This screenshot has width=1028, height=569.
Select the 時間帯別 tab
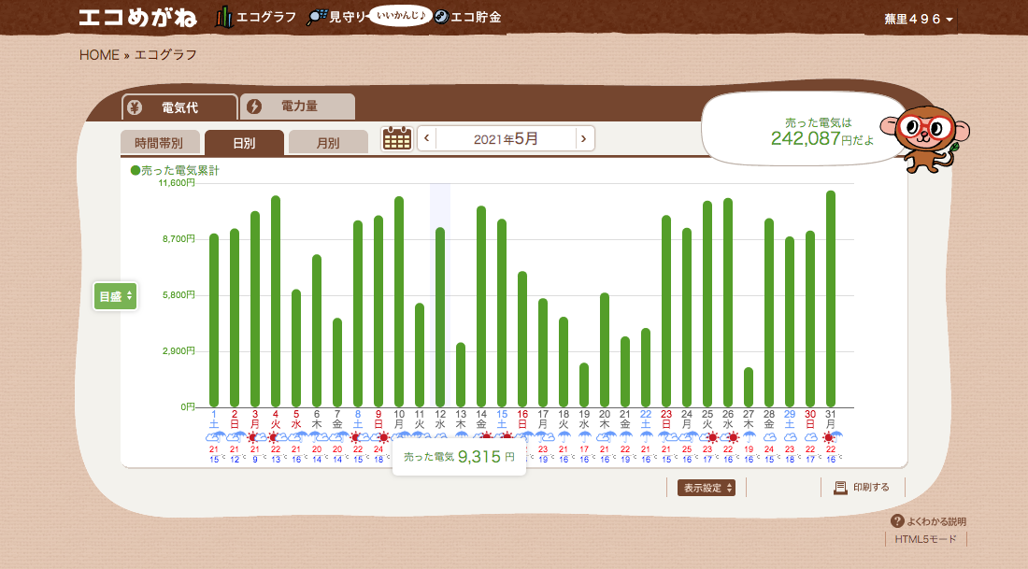point(160,143)
